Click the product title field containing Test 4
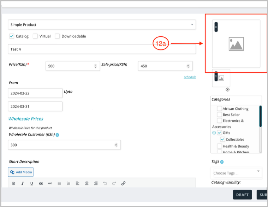Screen dimensions: 268x207 tap(102, 49)
